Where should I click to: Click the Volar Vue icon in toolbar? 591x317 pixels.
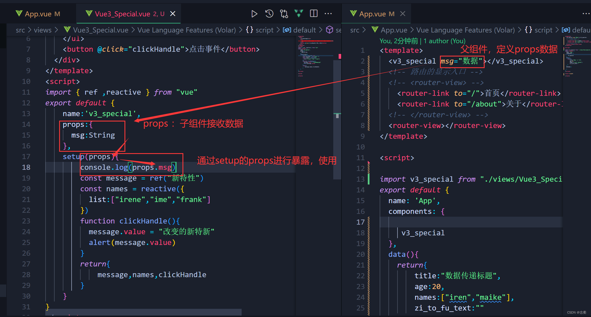(x=299, y=13)
